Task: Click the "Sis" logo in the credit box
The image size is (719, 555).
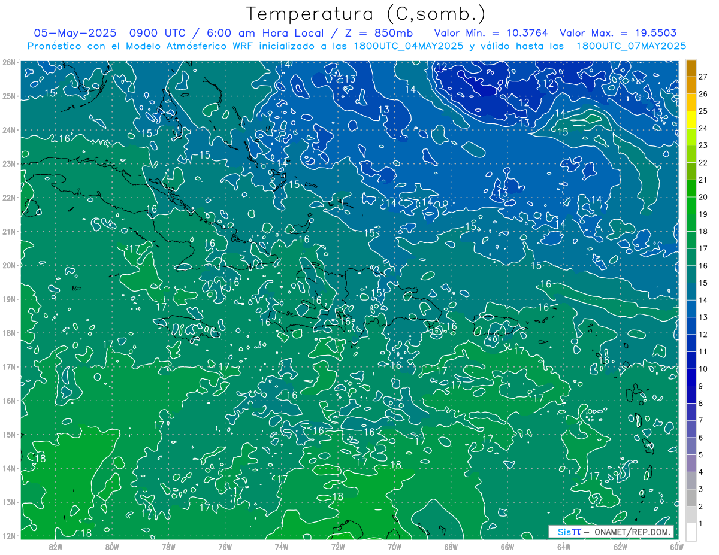Action: click(564, 532)
